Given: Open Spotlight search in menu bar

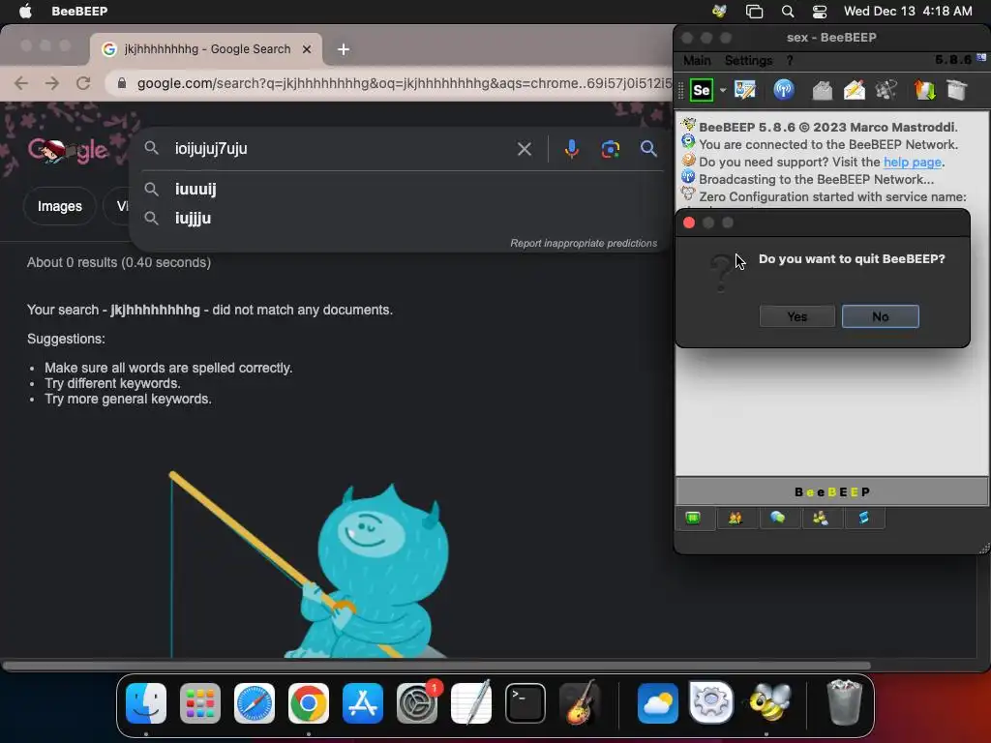Looking at the screenshot, I should tap(788, 11).
